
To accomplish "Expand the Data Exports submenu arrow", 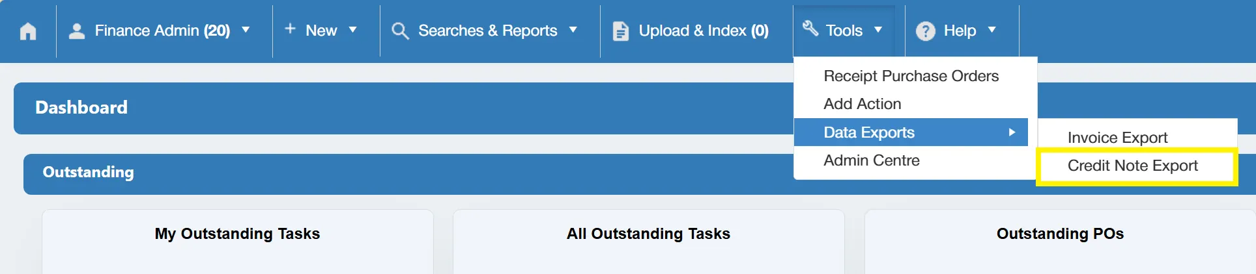I will click(1012, 132).
